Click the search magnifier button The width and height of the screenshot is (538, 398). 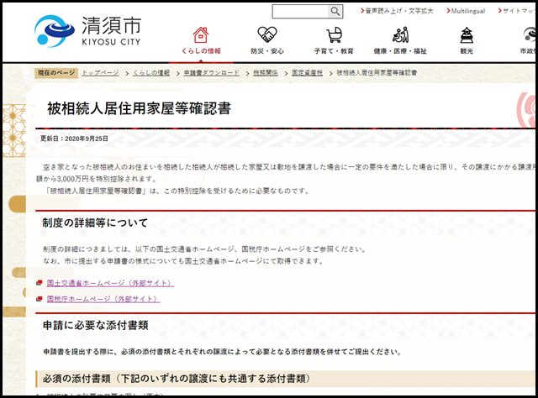[x=335, y=11]
